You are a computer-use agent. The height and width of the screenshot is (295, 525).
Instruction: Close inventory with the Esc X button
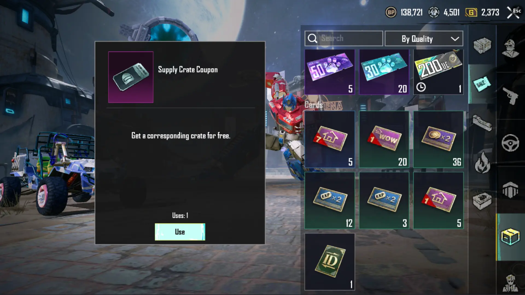click(514, 12)
